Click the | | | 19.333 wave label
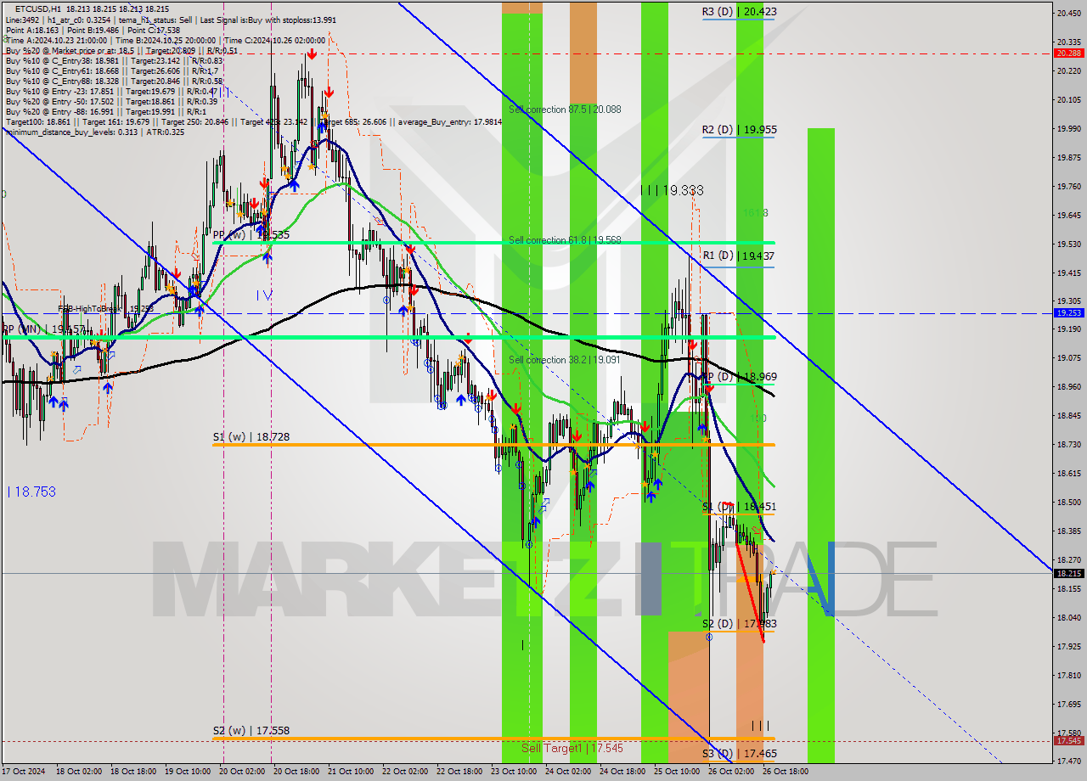The height and width of the screenshot is (781, 1087). 673,191
